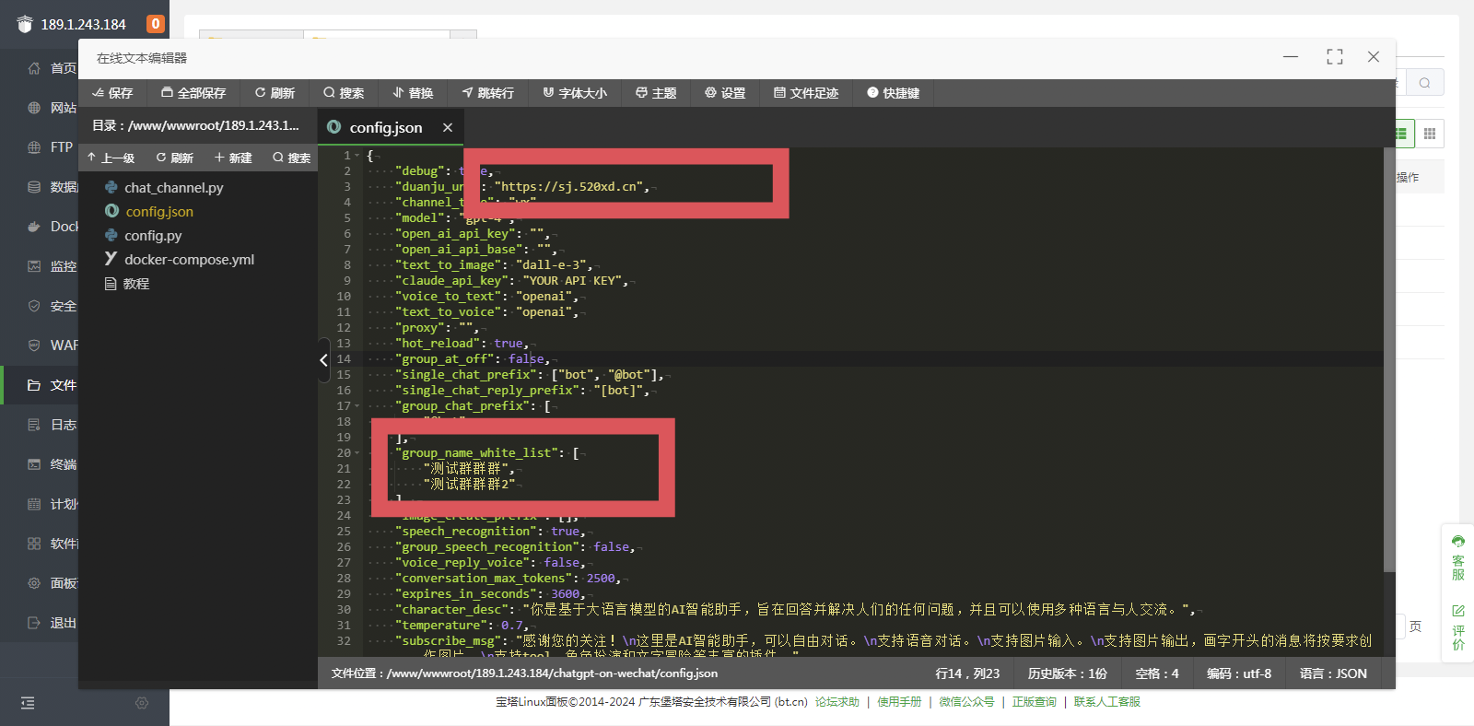
Task: Change indentation spaces setting in status bar
Action: pyautogui.click(x=1157, y=673)
